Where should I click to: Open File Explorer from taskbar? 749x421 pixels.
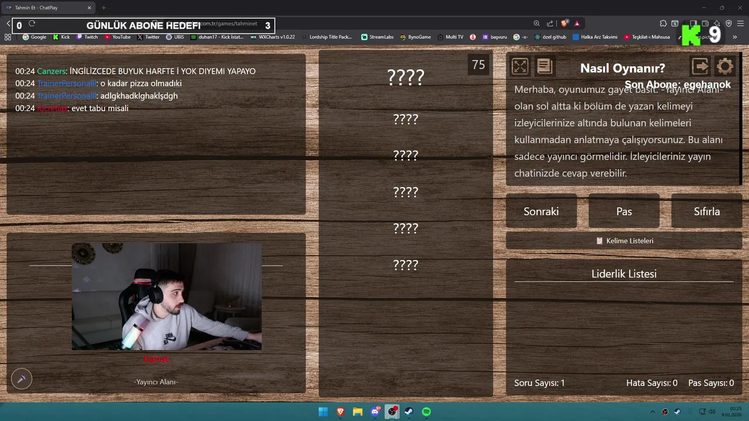click(x=358, y=412)
